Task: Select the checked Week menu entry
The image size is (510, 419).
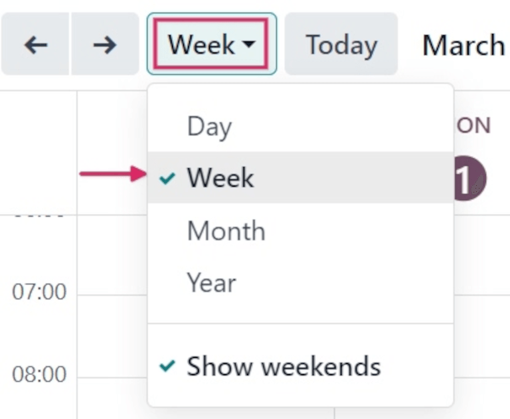Action: (220, 178)
